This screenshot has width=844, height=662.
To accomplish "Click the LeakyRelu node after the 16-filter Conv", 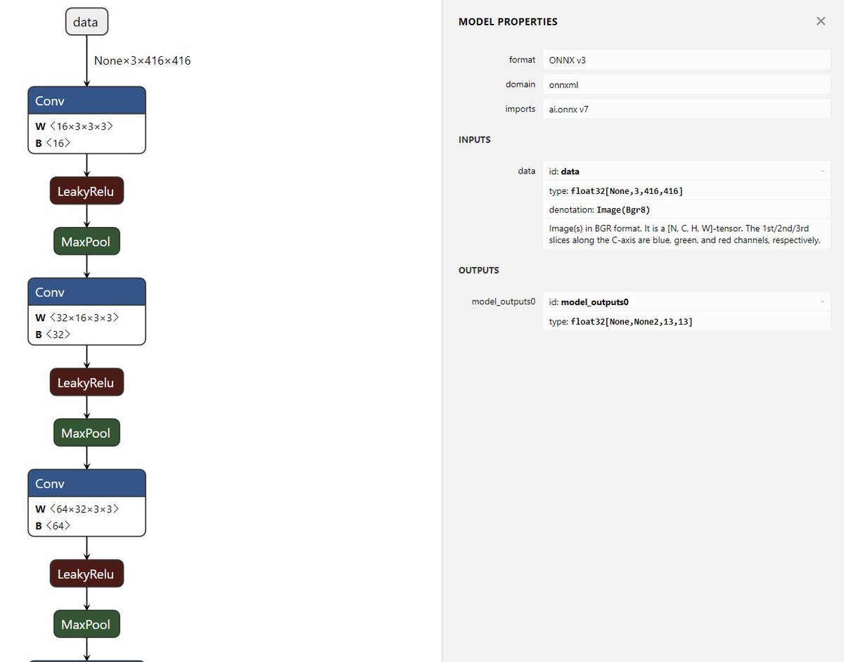I will [87, 191].
